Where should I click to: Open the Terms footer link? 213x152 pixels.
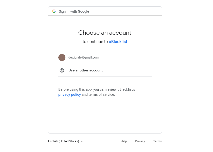click(x=157, y=141)
